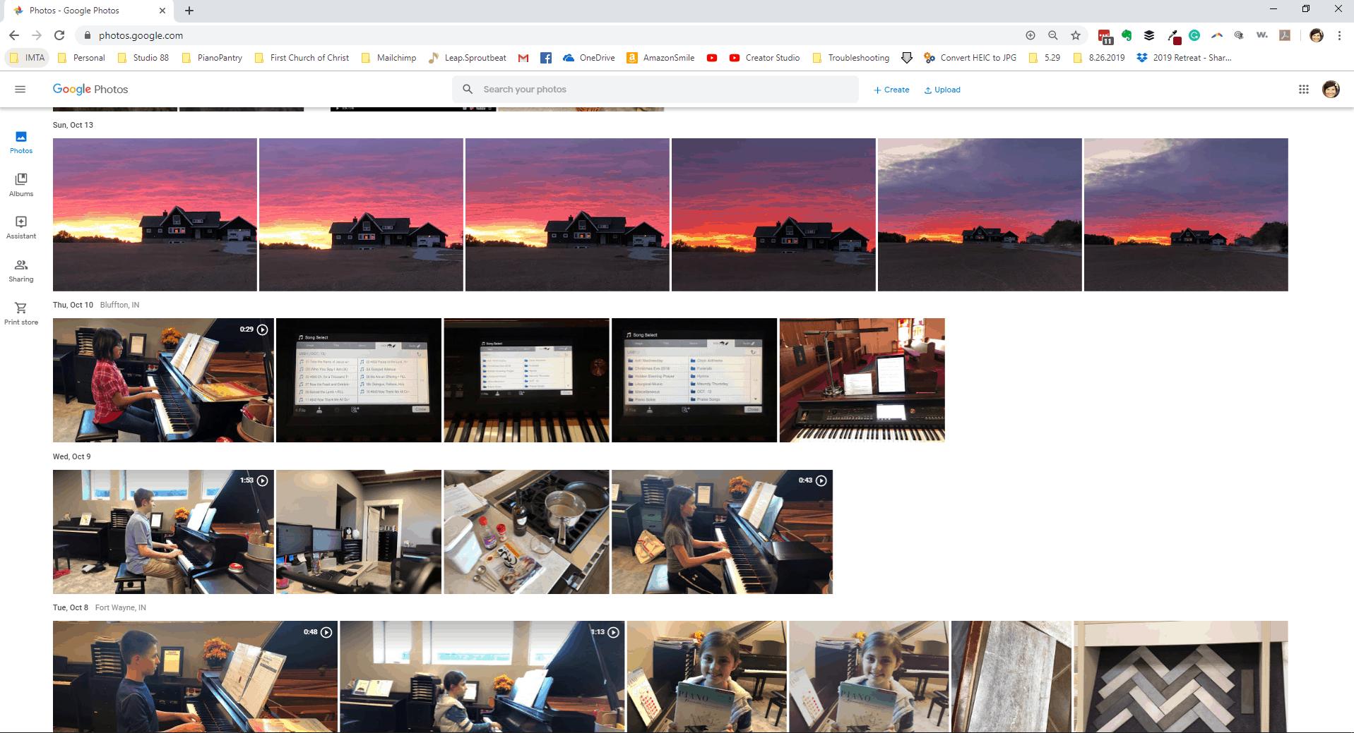The width and height of the screenshot is (1354, 733).
Task: Play the 0:43 piano lesson video
Action: click(722, 532)
